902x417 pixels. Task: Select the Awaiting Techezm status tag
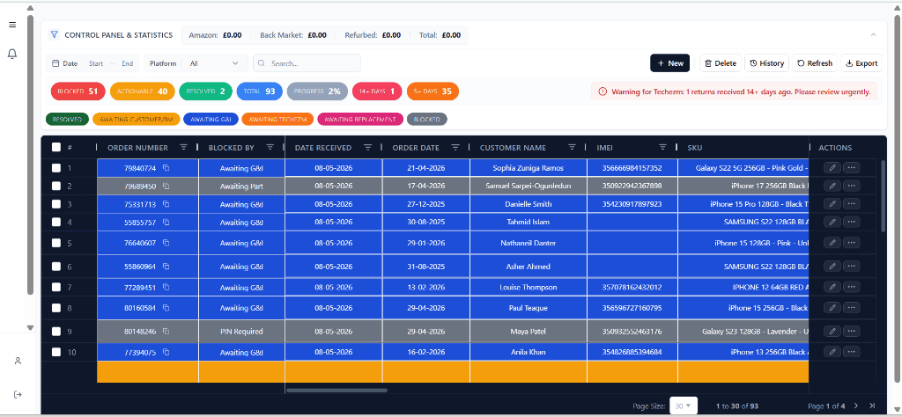pos(277,120)
